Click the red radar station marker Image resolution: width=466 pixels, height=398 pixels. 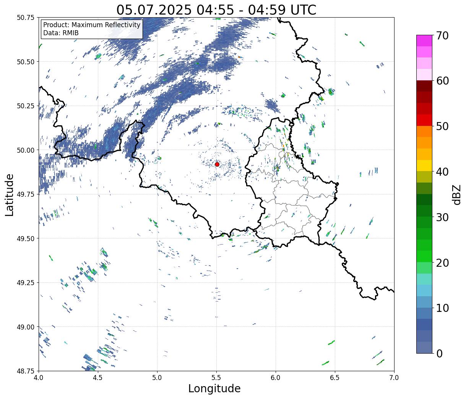(x=217, y=164)
